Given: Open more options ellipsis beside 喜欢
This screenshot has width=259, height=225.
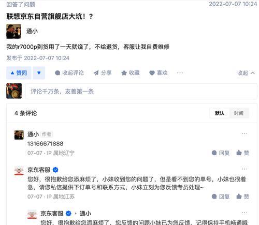Looking at the screenshot, I should [x=180, y=73].
